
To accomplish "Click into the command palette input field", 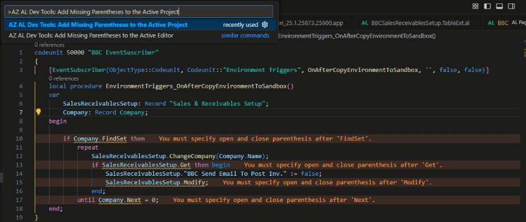I will click(x=139, y=12).
